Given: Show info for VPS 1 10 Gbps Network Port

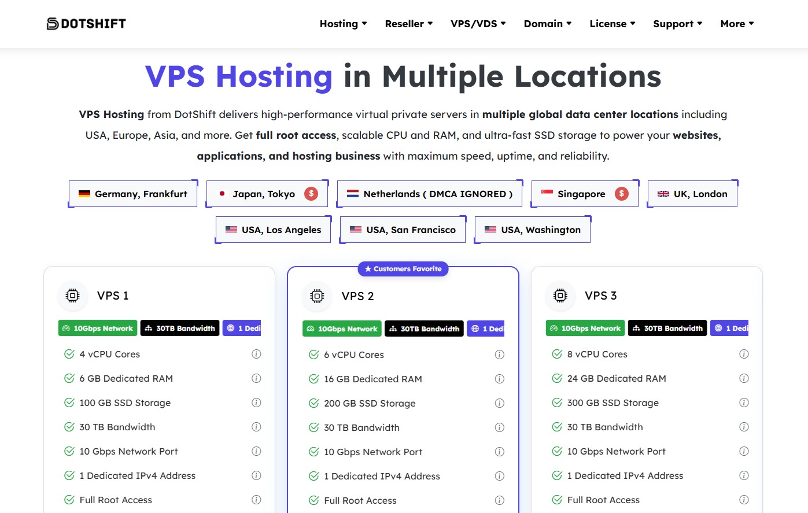Looking at the screenshot, I should pyautogui.click(x=256, y=451).
